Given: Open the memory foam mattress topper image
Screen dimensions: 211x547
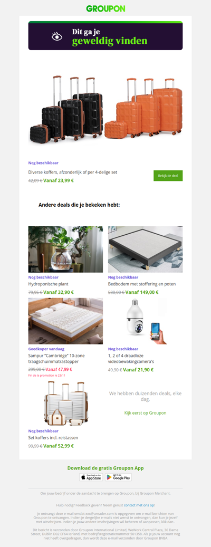Looking at the screenshot, I should [65, 321].
